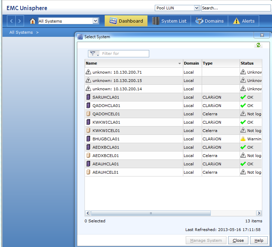Screen dimensions: 272x247
Task: Click the CLARiiON icon of KWKWICLA01
Action: [x=88, y=122]
